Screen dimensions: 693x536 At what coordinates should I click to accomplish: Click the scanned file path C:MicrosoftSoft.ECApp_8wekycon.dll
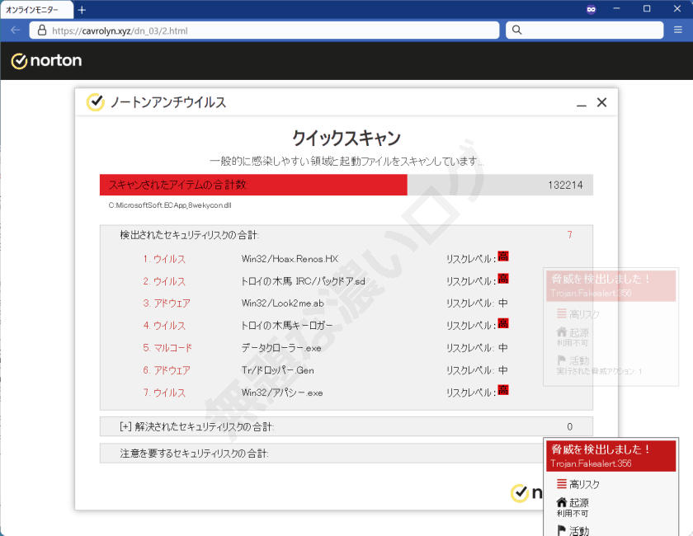170,205
